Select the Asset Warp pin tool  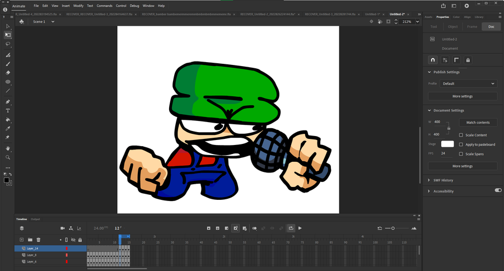coord(8,137)
